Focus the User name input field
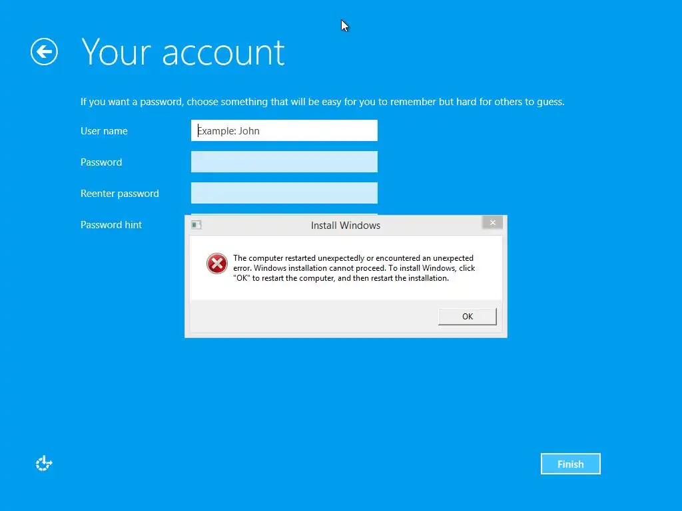 [284, 130]
